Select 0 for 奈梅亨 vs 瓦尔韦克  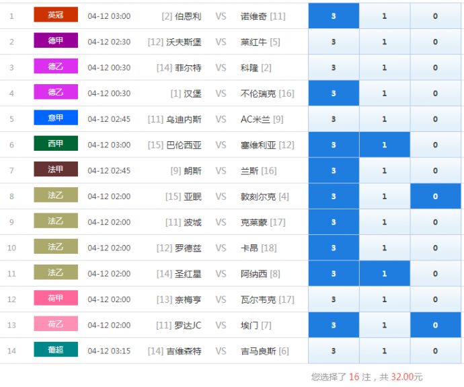click(436, 300)
